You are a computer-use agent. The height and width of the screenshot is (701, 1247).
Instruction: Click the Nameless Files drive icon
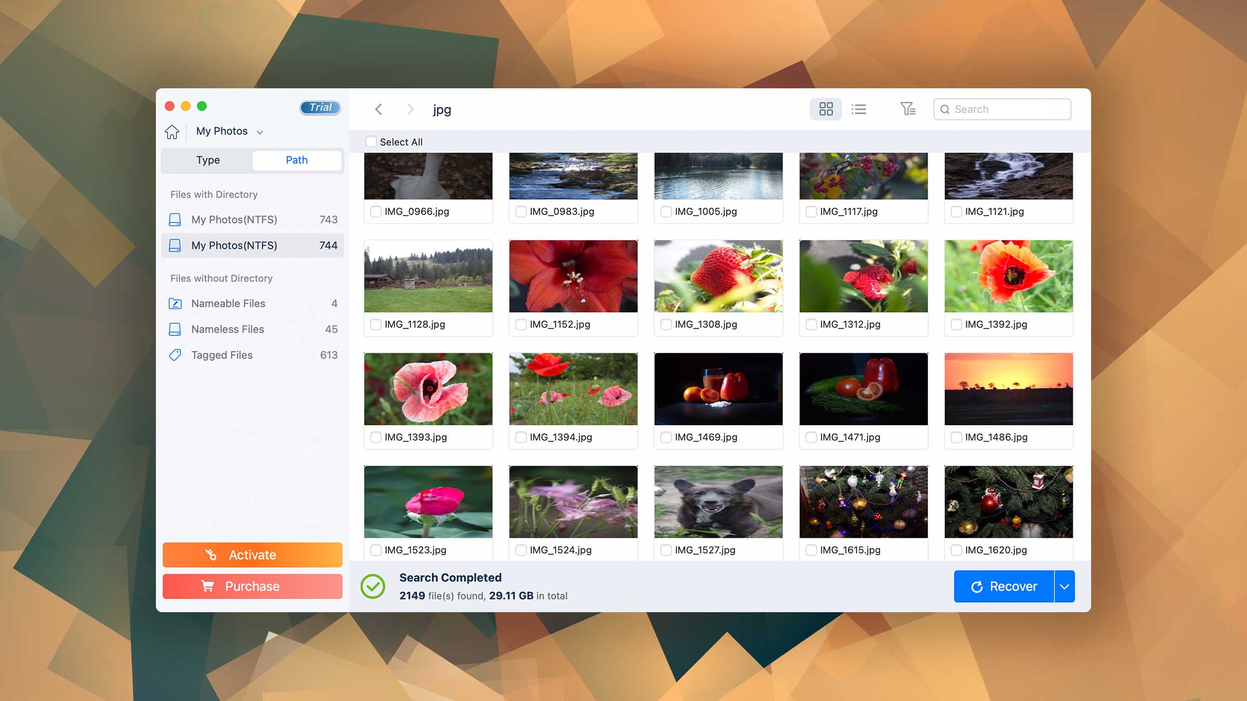coord(175,329)
